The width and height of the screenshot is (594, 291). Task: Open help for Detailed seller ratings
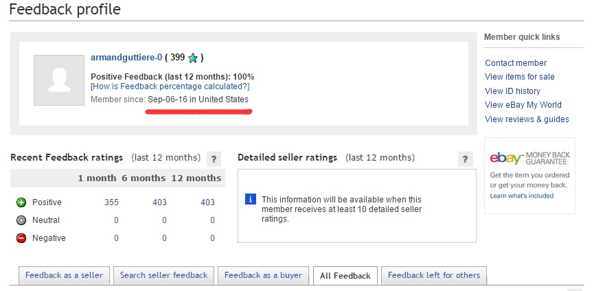click(466, 159)
